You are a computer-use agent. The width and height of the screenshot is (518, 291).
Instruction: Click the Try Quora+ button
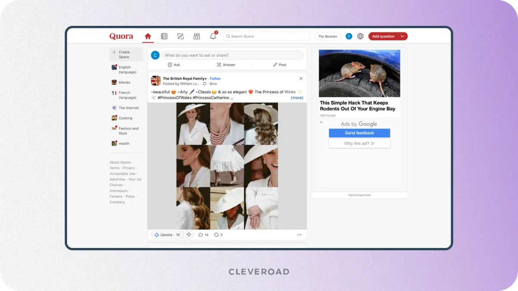click(328, 36)
